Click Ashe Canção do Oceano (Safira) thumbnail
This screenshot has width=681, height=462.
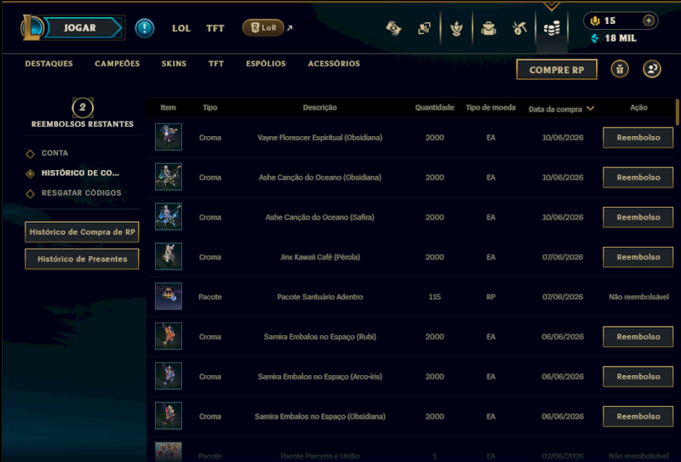tap(169, 217)
